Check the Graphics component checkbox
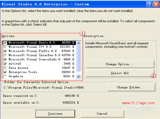This screenshot has height=119, width=160. coord(5,76)
